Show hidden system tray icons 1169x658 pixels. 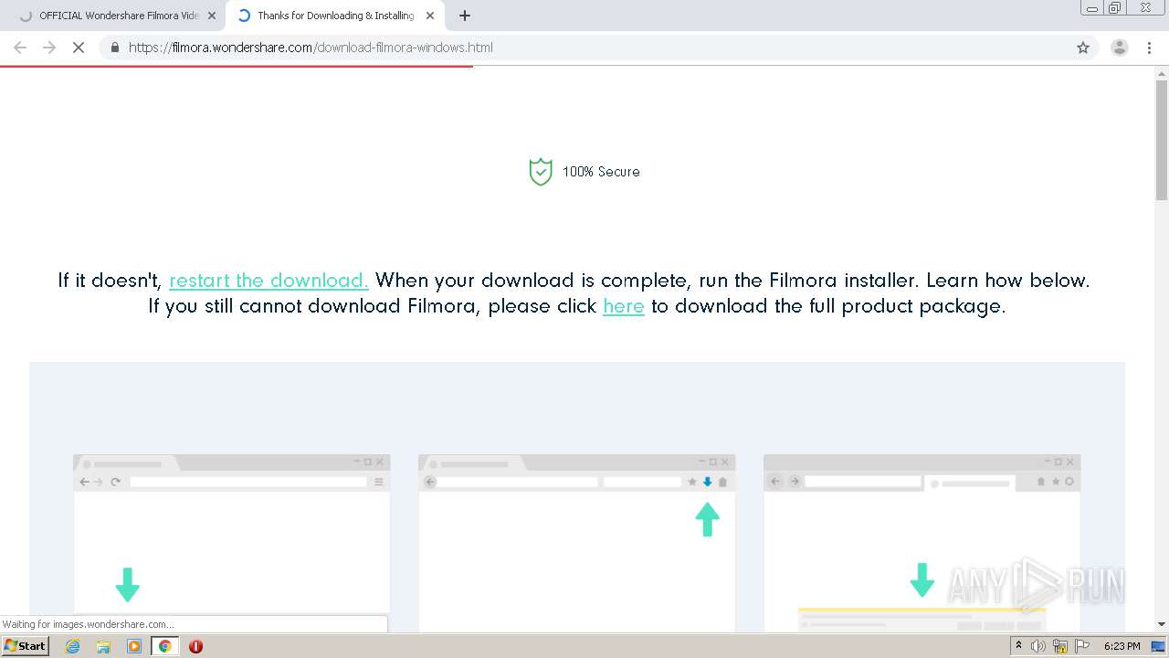pos(1018,646)
